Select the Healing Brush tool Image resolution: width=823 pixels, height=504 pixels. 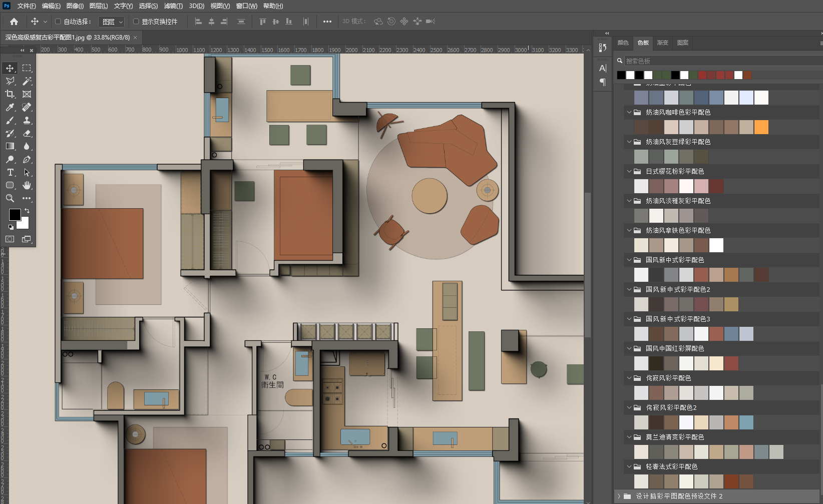tap(27, 107)
